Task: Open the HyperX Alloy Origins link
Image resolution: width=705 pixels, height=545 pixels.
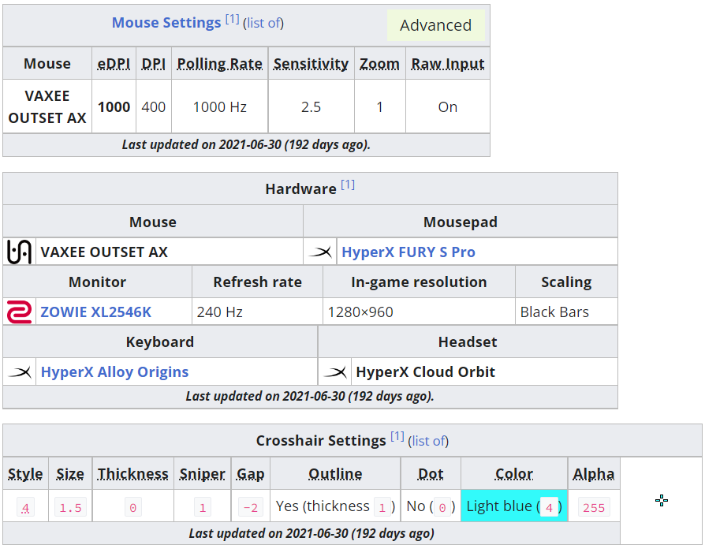Action: [x=114, y=371]
